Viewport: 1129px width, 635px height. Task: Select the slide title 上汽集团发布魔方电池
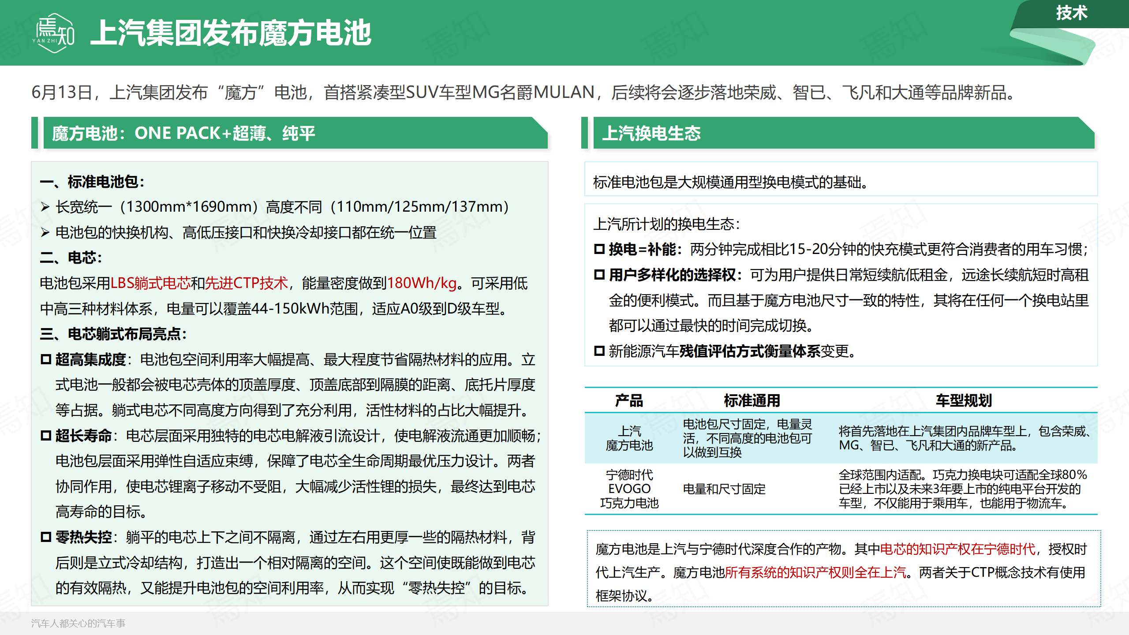tap(231, 33)
